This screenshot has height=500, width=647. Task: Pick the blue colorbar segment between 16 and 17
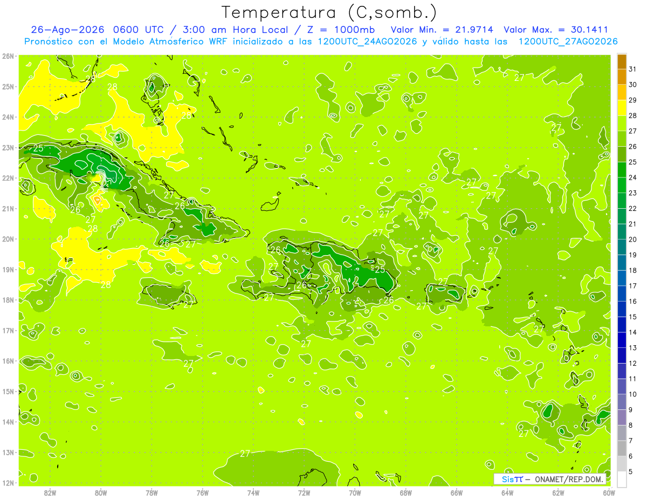pyautogui.click(x=622, y=294)
